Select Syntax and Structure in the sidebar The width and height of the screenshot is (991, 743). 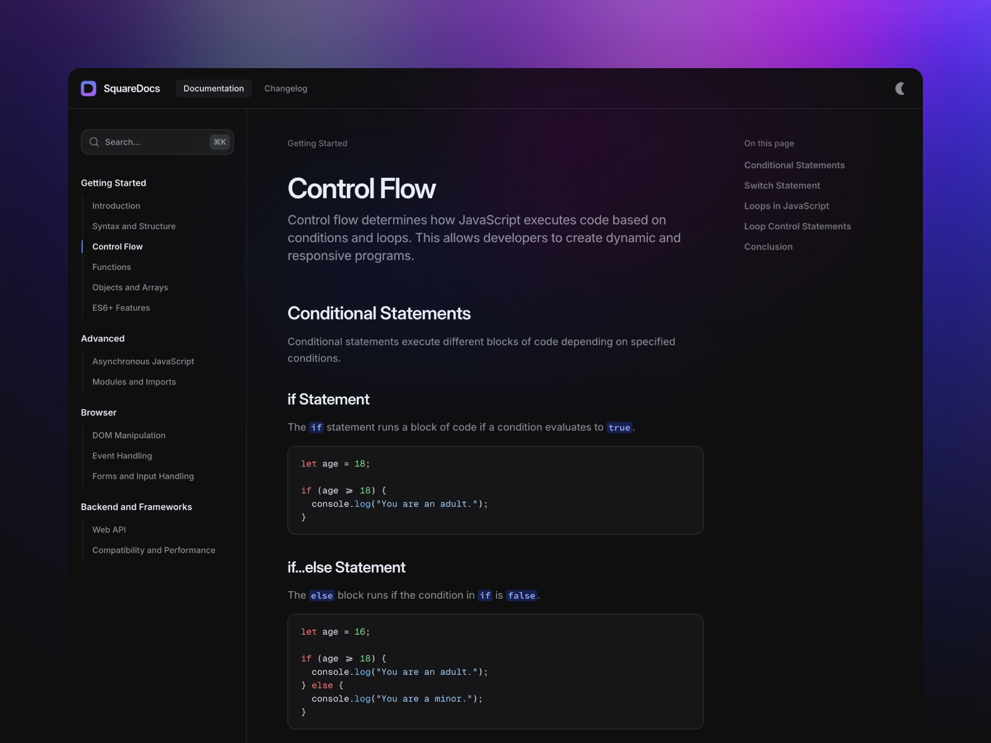pyautogui.click(x=134, y=226)
